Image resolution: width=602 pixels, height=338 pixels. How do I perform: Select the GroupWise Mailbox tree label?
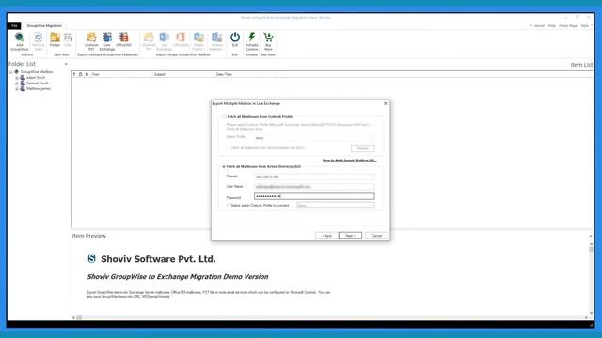click(37, 72)
